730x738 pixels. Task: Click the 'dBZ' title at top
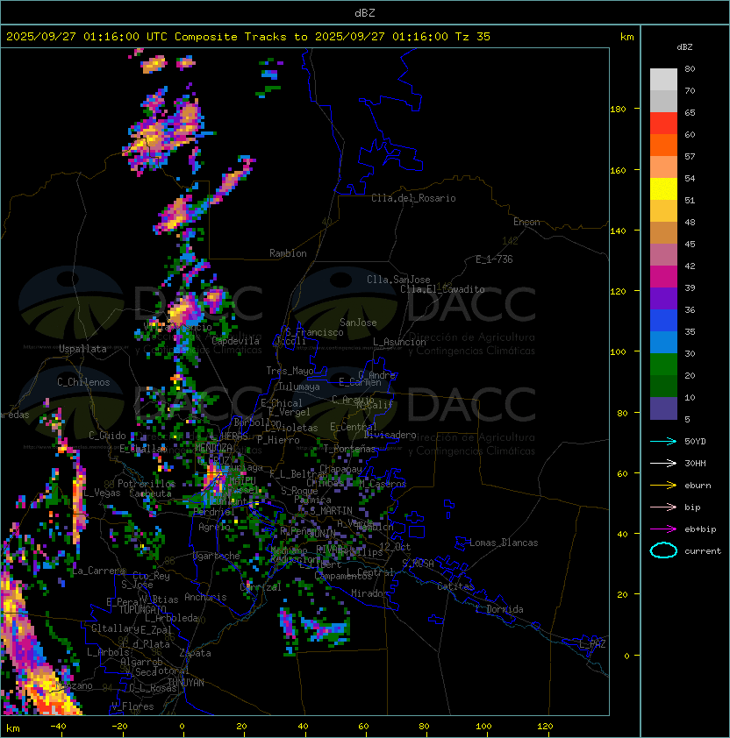(365, 13)
